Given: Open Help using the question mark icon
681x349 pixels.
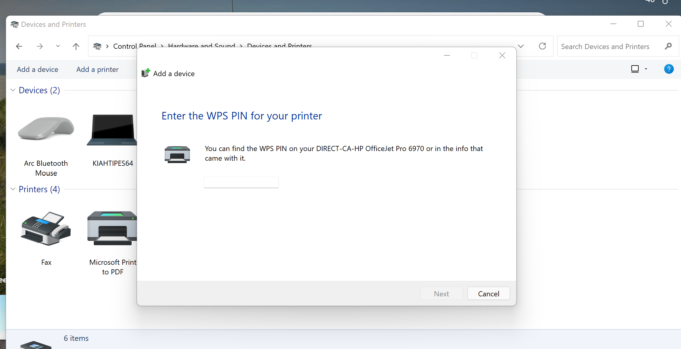Looking at the screenshot, I should [x=669, y=69].
